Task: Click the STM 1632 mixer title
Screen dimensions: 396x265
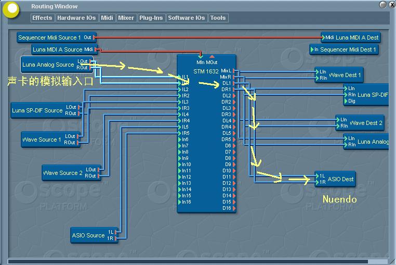Action: tap(206, 72)
